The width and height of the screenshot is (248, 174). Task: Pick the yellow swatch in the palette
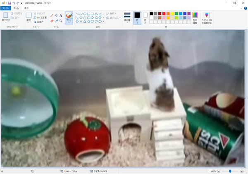pos(172,14)
